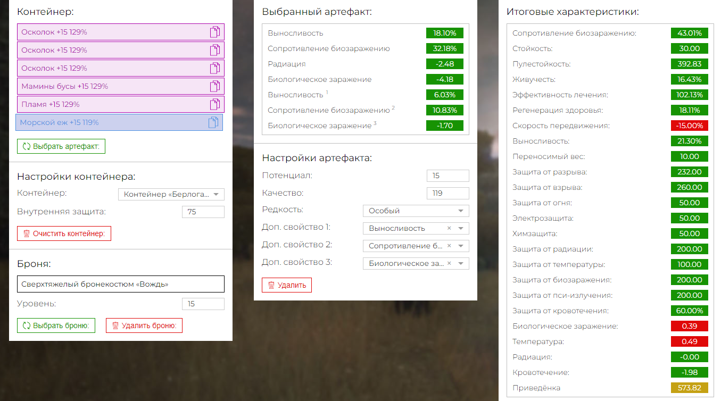The width and height of the screenshot is (721, 401).
Task: Copy the first Осколок artifact icon
Action: 214,32
